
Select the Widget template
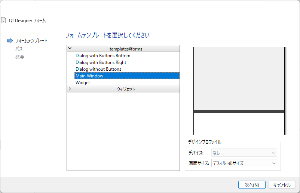tap(83, 83)
